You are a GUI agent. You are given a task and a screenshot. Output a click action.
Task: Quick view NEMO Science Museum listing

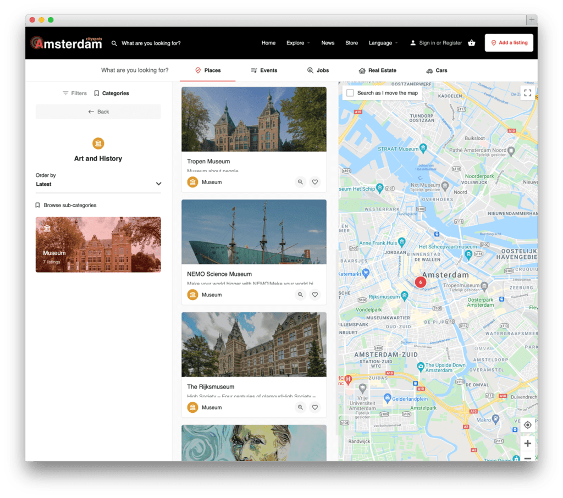tap(300, 295)
